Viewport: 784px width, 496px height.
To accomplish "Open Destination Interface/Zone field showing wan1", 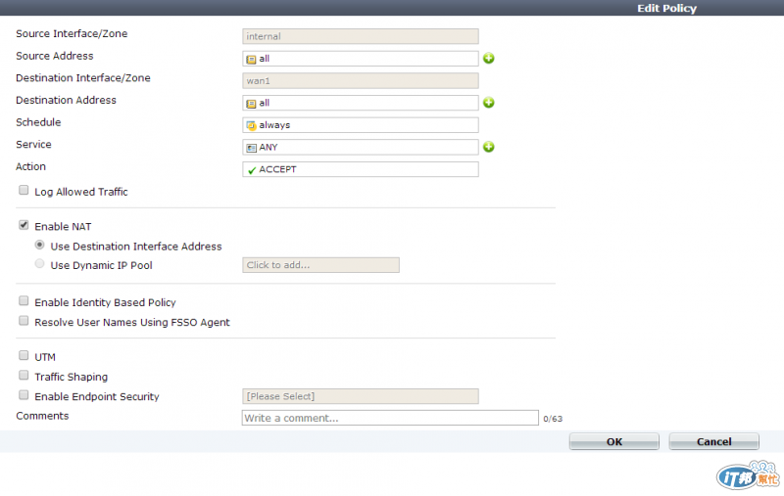I will (x=361, y=81).
